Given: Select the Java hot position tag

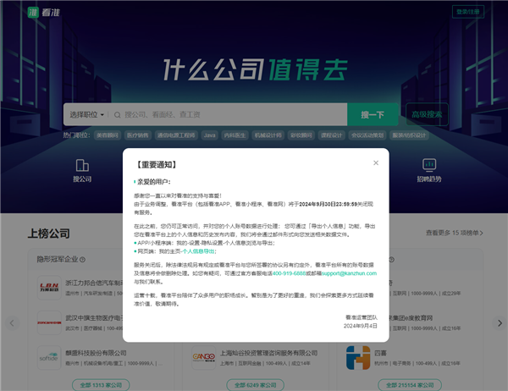Looking at the screenshot, I should point(209,135).
